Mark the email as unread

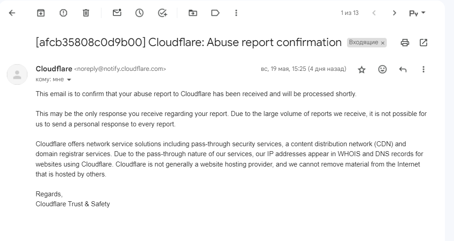(x=117, y=13)
